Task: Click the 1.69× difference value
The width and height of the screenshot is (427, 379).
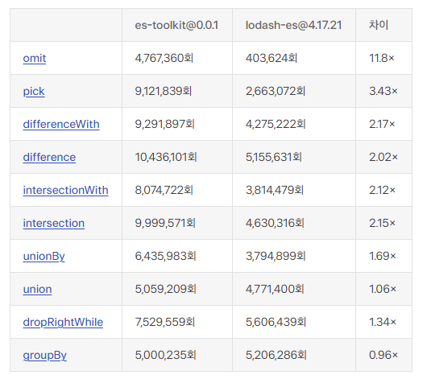Action: coord(383,257)
